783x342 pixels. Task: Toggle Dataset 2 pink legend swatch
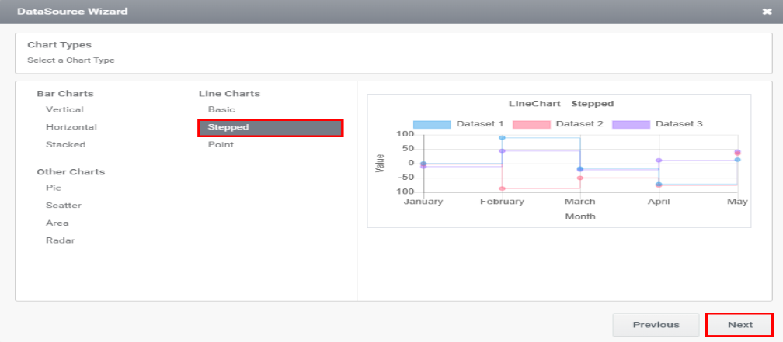tap(531, 124)
